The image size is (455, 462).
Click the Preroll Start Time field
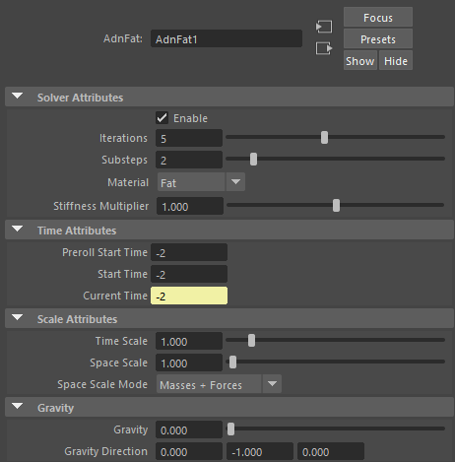tap(189, 252)
